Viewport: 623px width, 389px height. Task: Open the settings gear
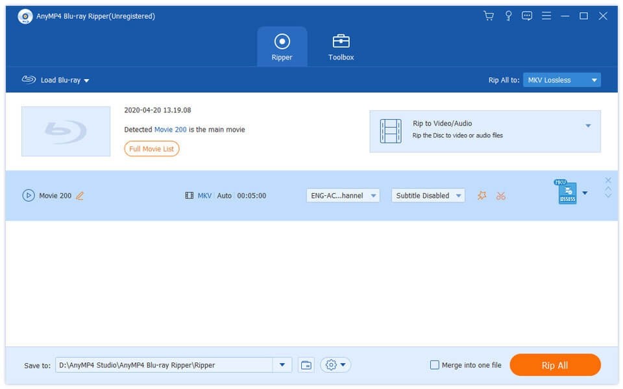pyautogui.click(x=331, y=364)
